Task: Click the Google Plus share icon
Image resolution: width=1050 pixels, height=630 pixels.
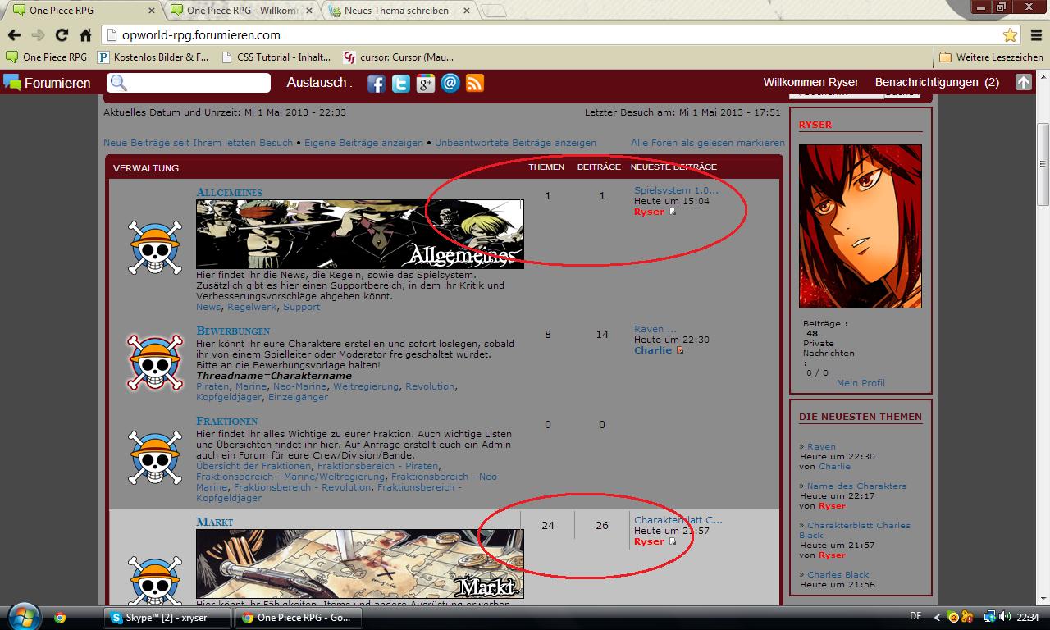Action: (426, 83)
